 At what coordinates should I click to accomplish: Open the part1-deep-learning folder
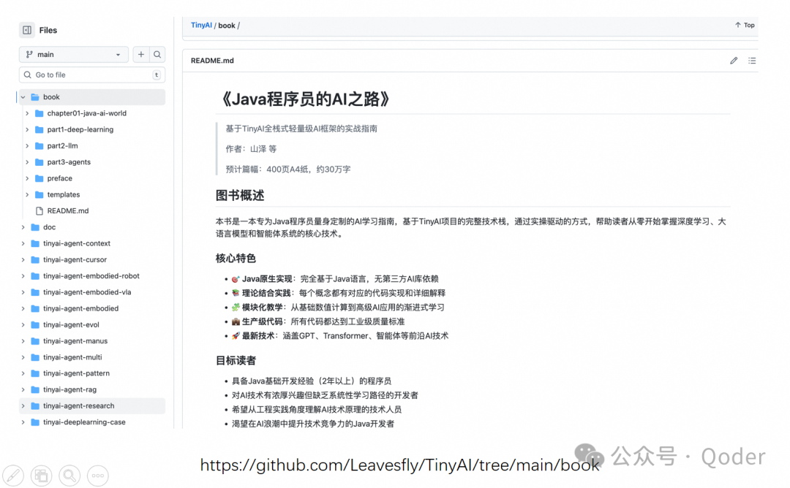click(x=80, y=129)
